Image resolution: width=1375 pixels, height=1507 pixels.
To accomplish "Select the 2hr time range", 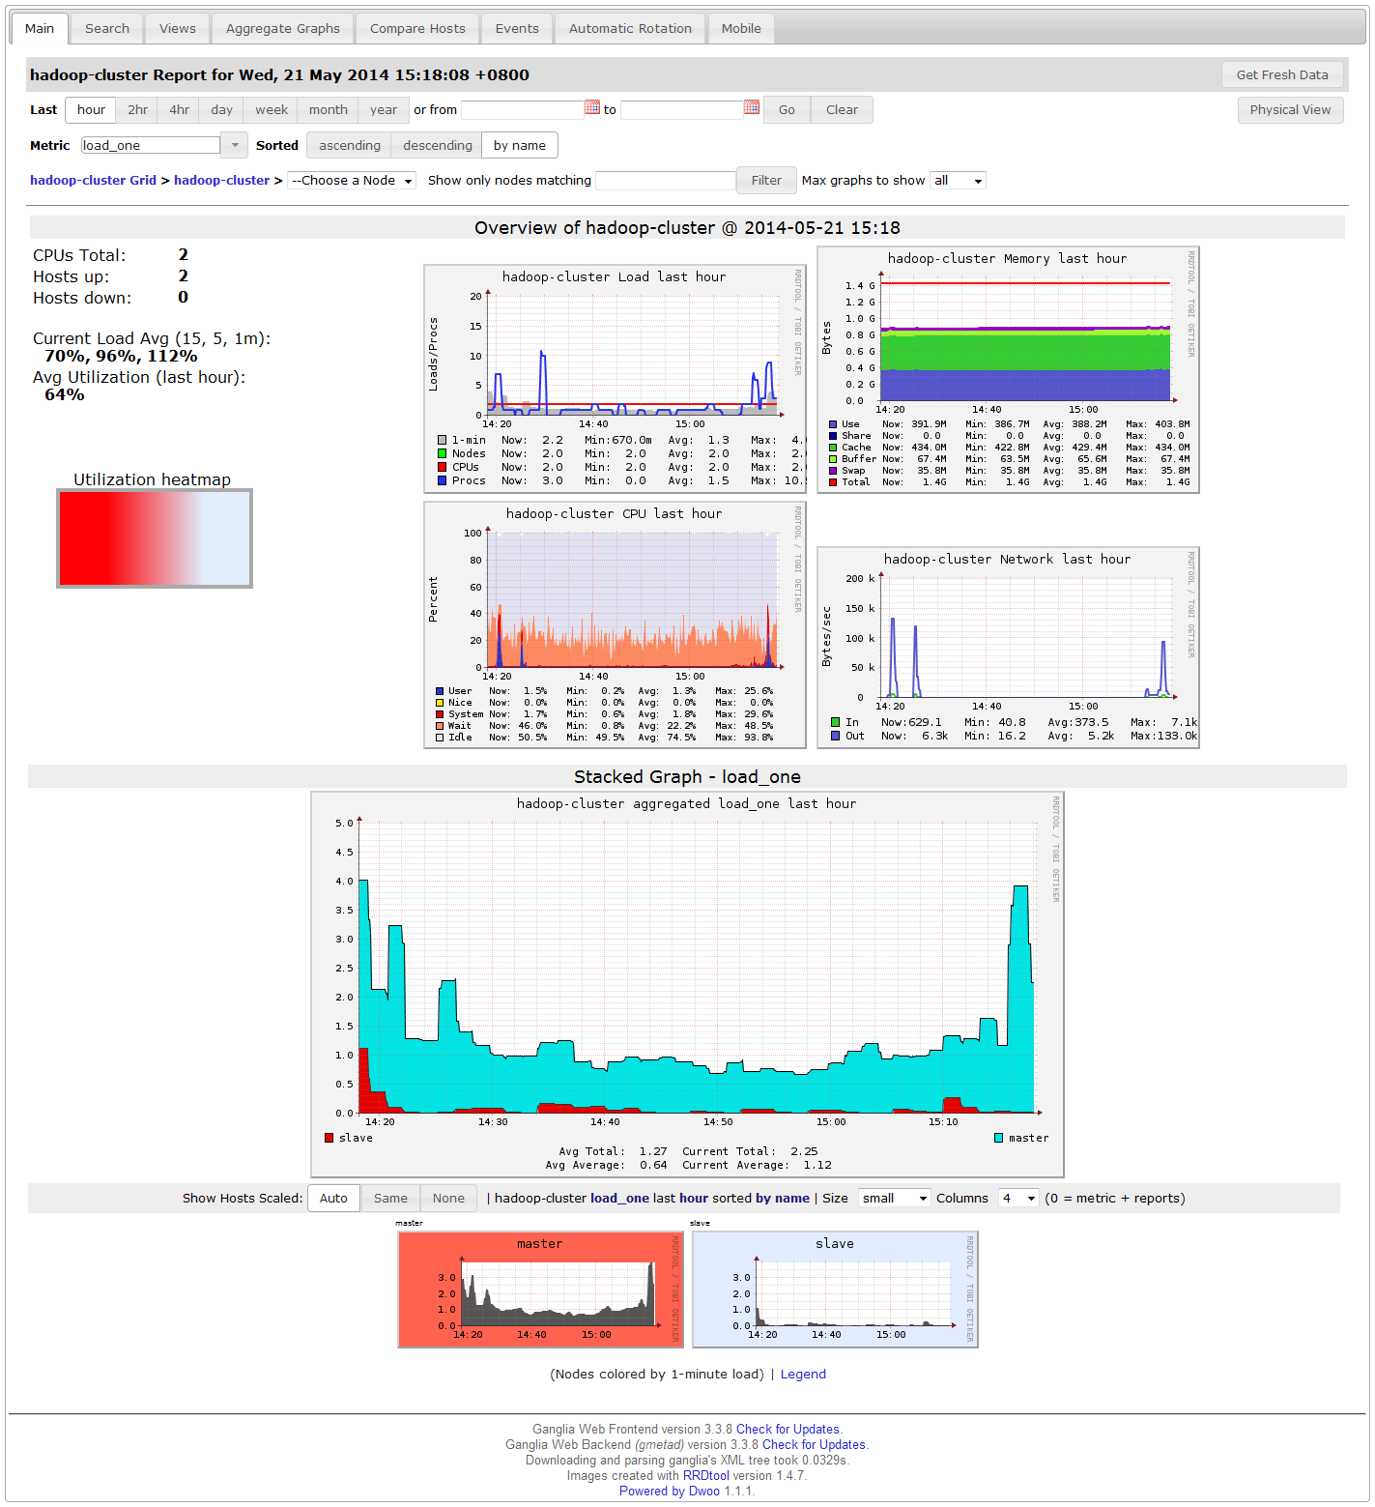I will [x=138, y=110].
